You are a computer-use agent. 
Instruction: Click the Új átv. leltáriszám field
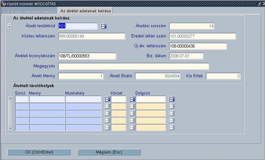(x=198, y=46)
